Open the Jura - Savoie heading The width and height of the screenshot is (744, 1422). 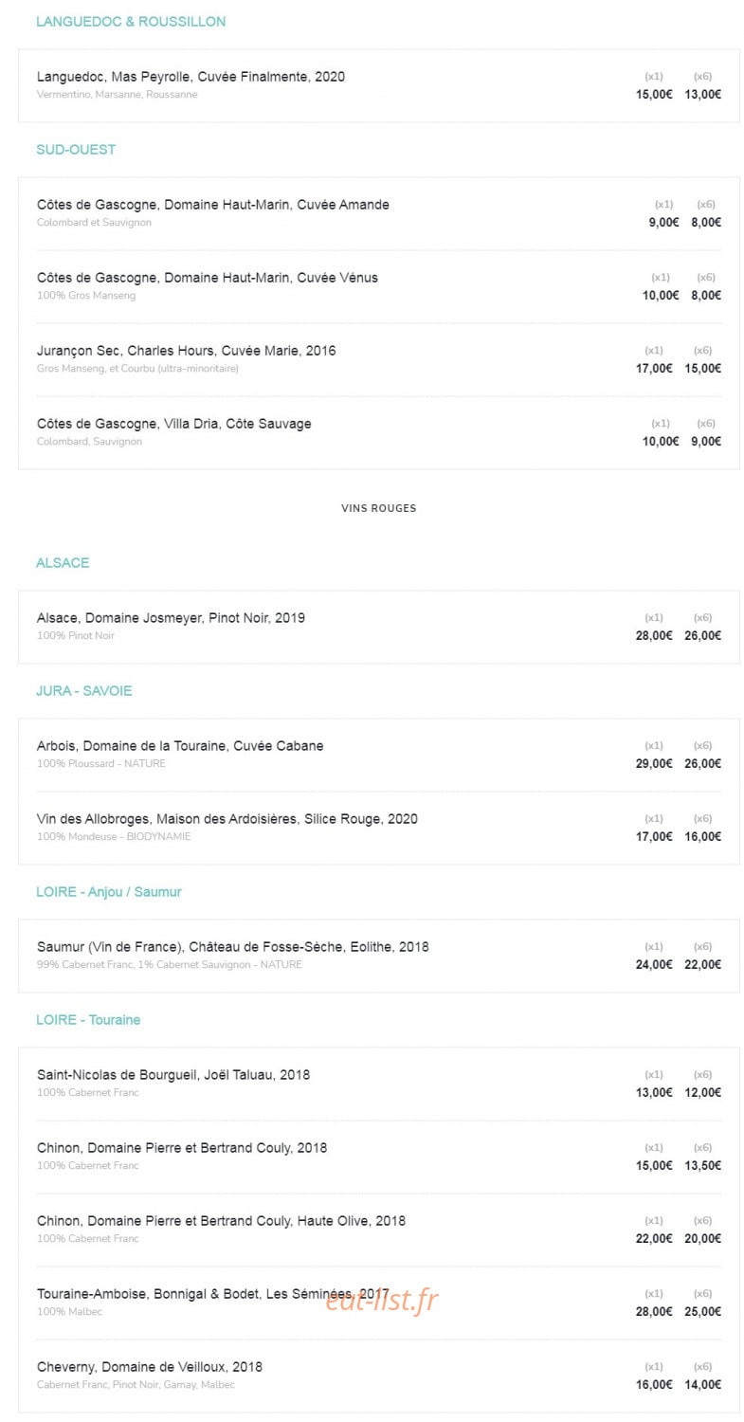pyautogui.click(x=84, y=691)
